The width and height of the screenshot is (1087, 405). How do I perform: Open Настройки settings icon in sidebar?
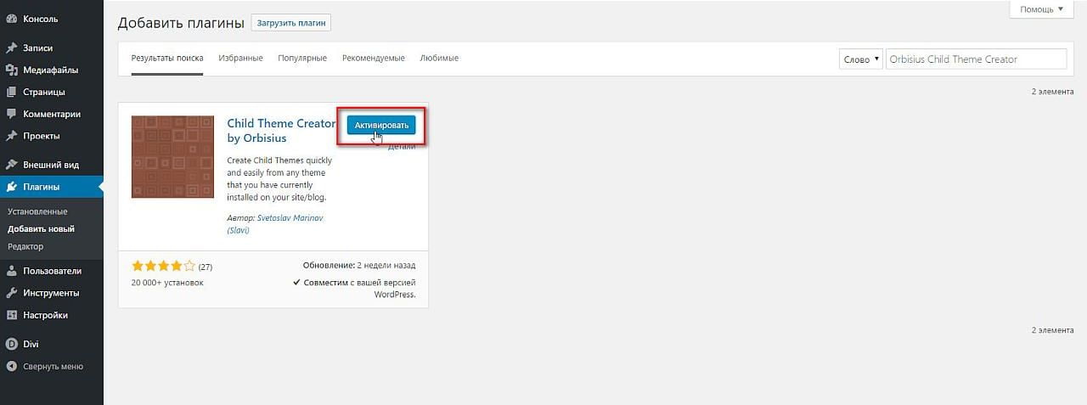click(x=12, y=315)
